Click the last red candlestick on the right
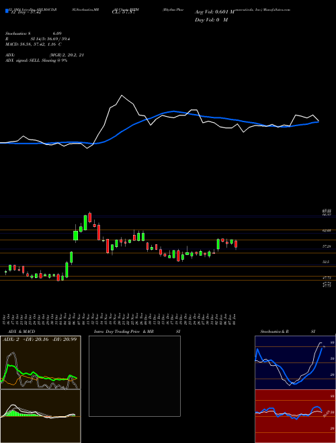 [x=236, y=244]
